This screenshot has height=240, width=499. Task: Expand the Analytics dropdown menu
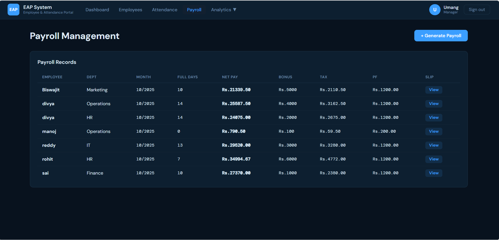click(x=223, y=10)
